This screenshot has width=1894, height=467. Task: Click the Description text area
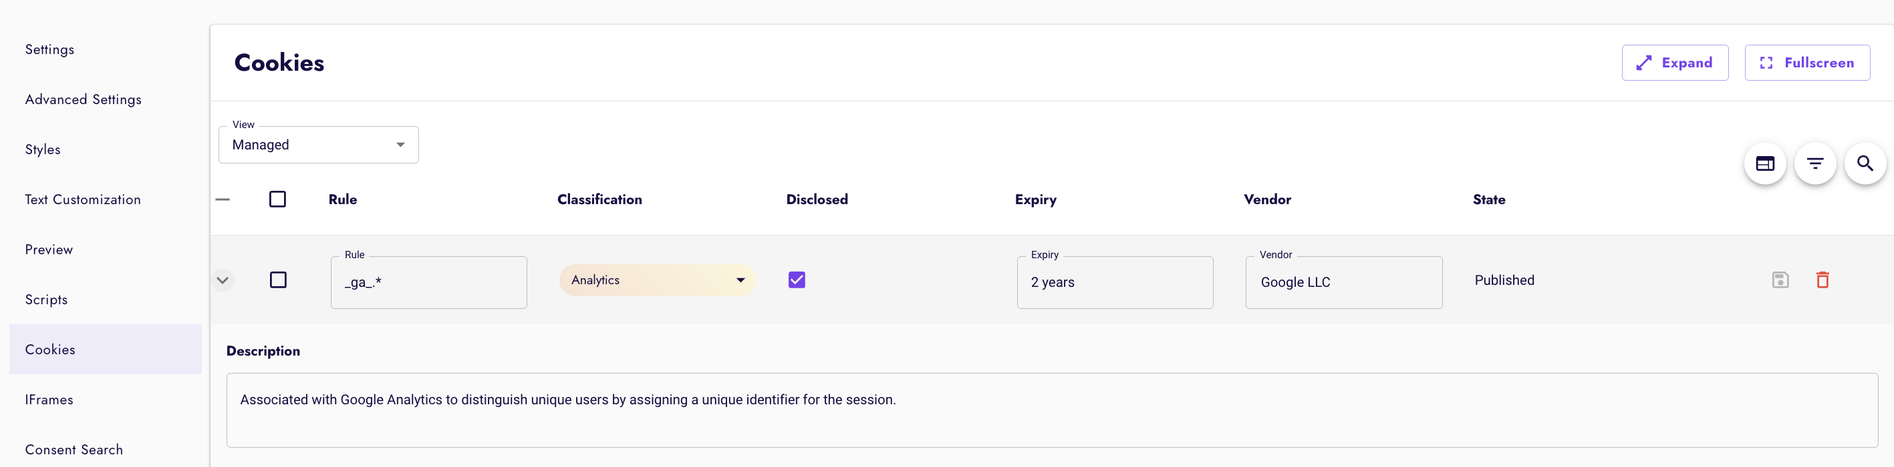click(1051, 410)
